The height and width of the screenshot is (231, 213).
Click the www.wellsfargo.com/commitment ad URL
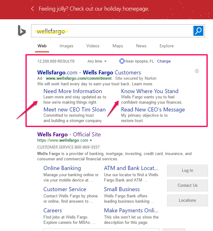[x=79, y=78]
